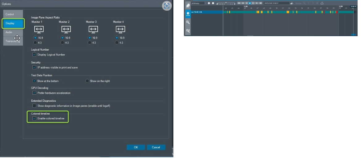
Task: Adjust the playback speed slider
Action: 226,3
